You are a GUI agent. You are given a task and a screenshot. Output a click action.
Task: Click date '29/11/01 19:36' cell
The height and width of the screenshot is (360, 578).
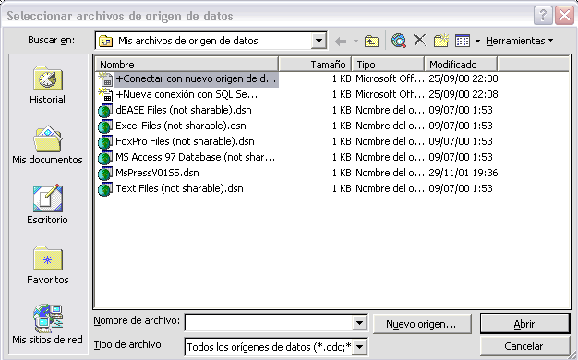click(464, 173)
